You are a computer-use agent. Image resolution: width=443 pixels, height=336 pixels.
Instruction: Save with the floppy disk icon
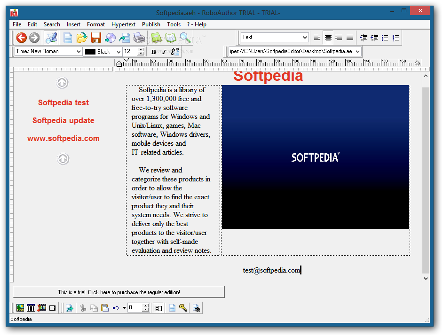[96, 38]
